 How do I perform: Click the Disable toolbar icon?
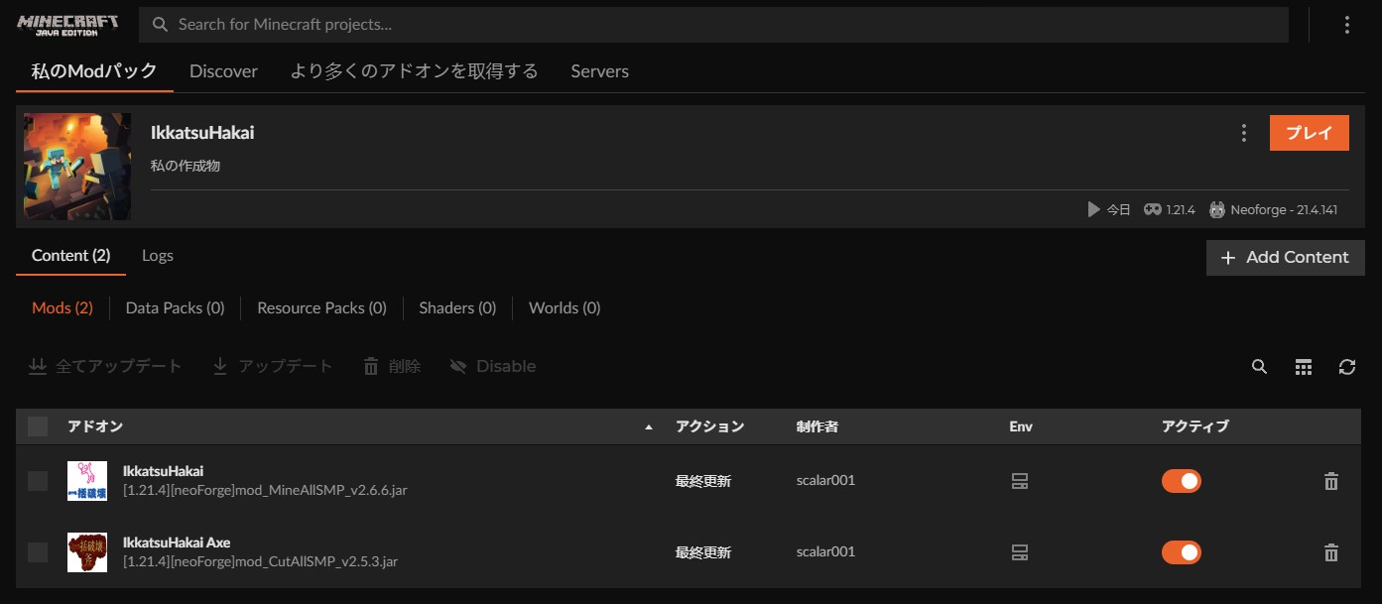coord(458,366)
